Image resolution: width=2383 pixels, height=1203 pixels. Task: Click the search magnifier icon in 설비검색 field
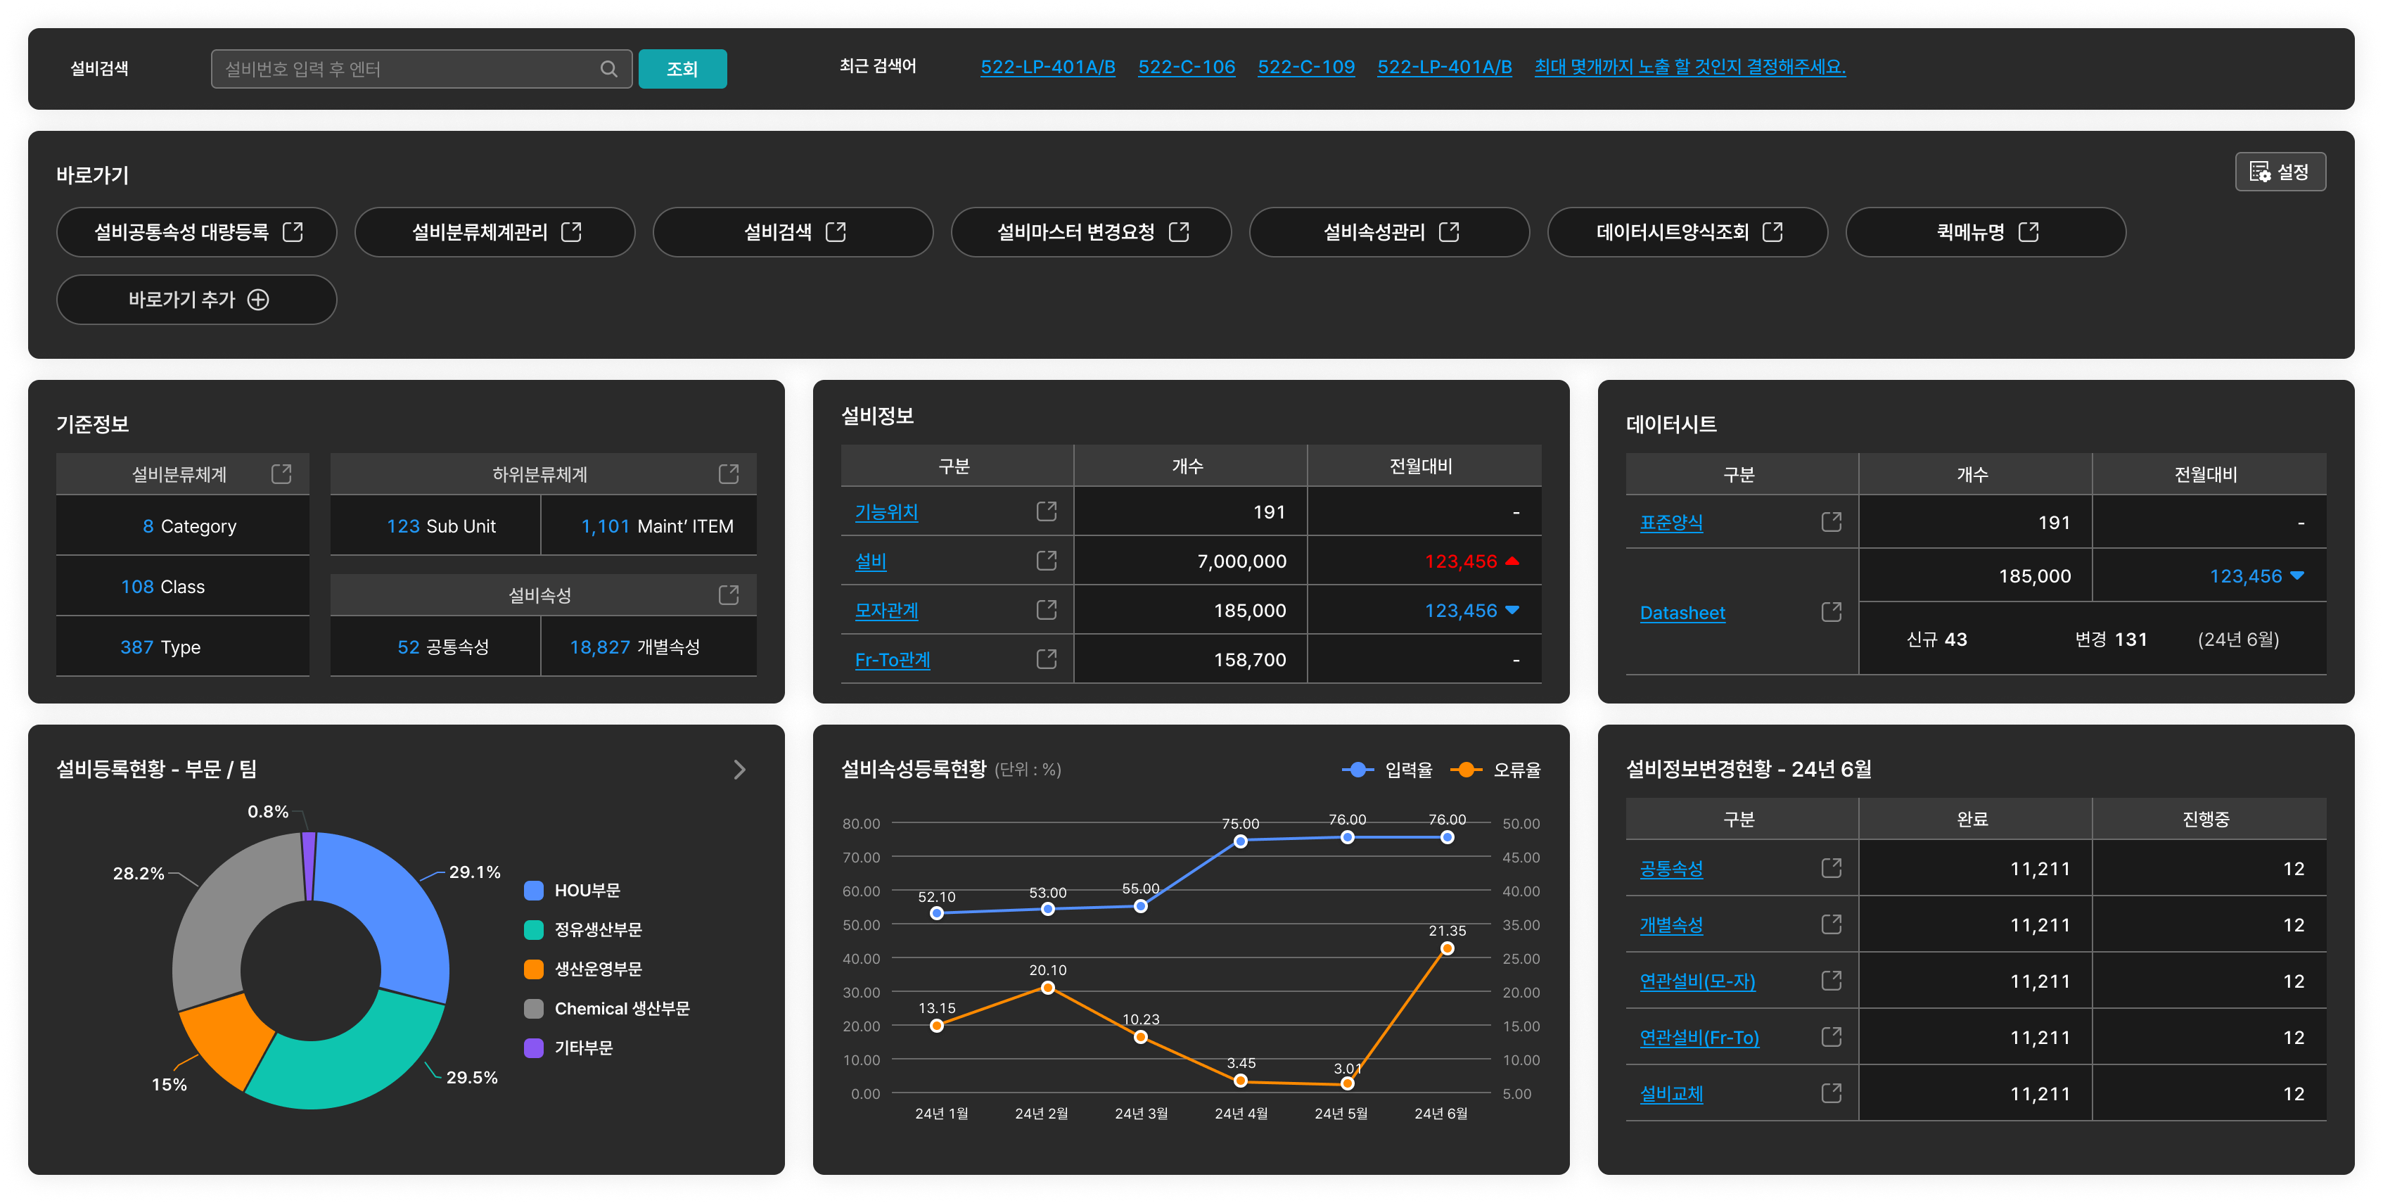[x=608, y=68]
